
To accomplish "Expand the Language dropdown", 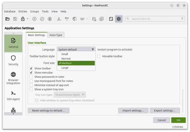I will [x=76, y=50].
